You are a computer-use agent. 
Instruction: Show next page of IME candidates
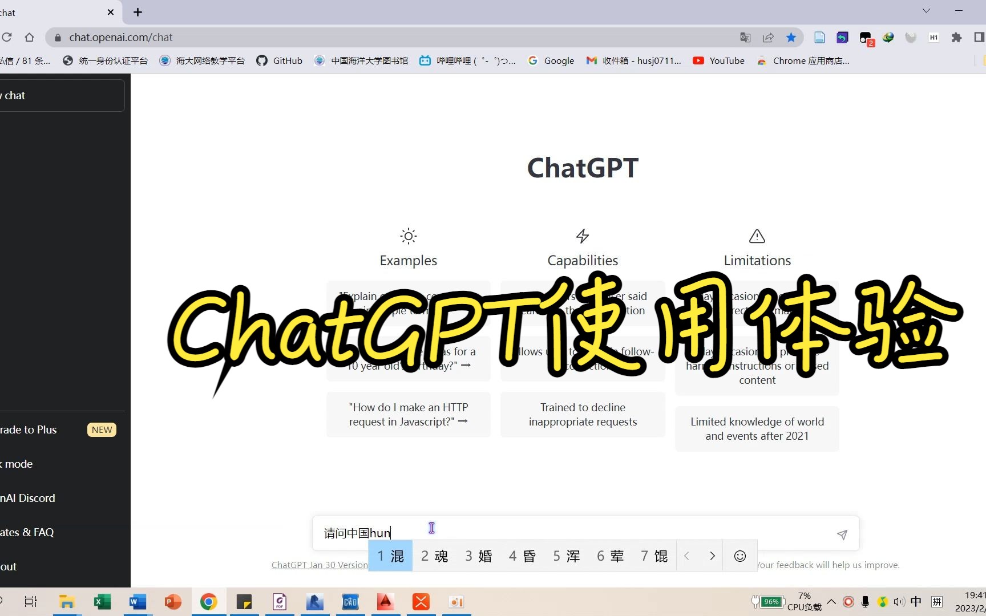tap(712, 556)
